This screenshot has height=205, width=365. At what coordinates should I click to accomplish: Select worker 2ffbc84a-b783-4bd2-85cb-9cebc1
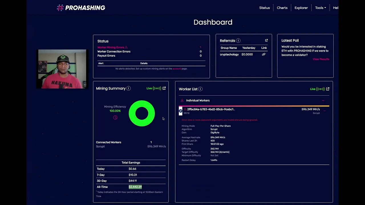[x=211, y=109]
